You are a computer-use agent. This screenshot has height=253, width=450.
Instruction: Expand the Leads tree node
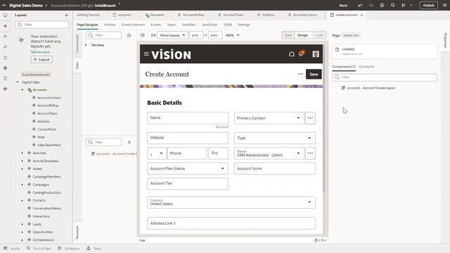pos(22,224)
